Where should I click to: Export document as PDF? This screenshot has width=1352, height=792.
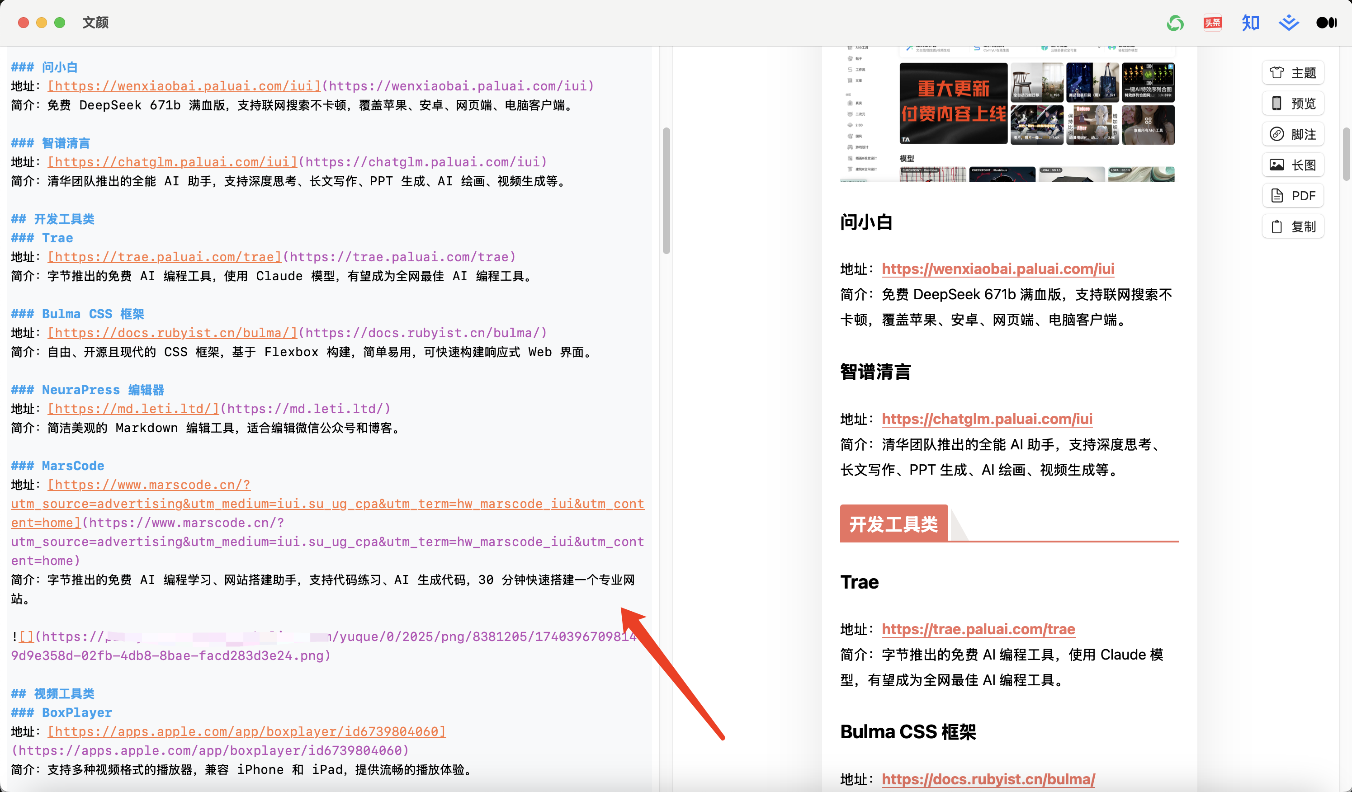pos(1293,196)
